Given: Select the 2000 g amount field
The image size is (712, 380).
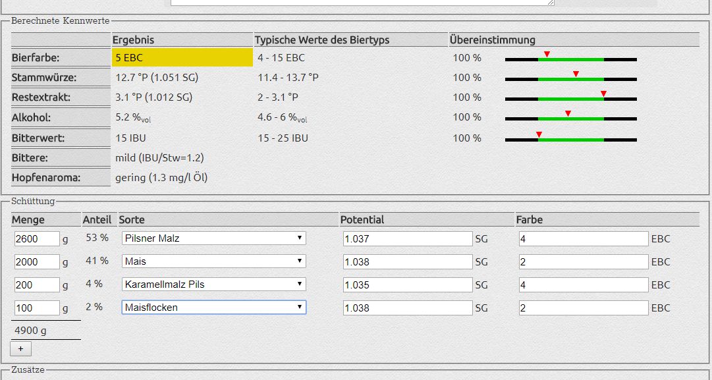Looking at the screenshot, I should click(36, 262).
